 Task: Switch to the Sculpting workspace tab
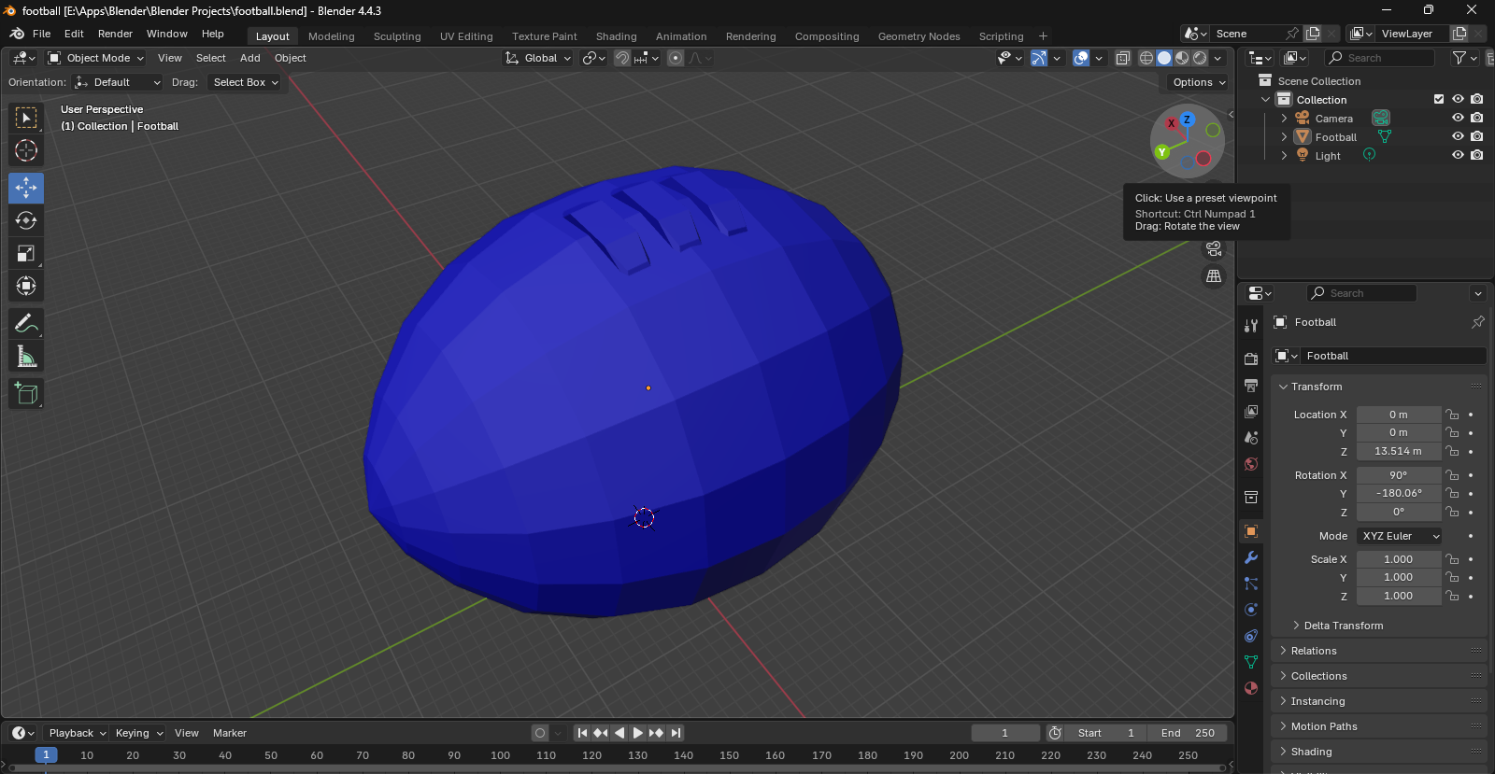click(397, 36)
